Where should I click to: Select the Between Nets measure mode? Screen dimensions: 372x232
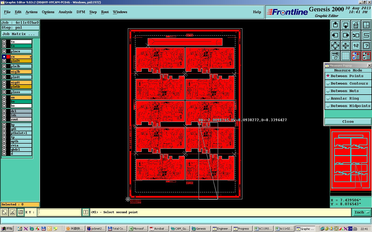coord(348,91)
